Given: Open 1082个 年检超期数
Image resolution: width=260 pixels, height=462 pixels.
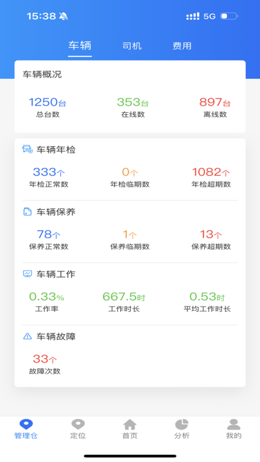Looking at the screenshot, I should (x=211, y=177).
